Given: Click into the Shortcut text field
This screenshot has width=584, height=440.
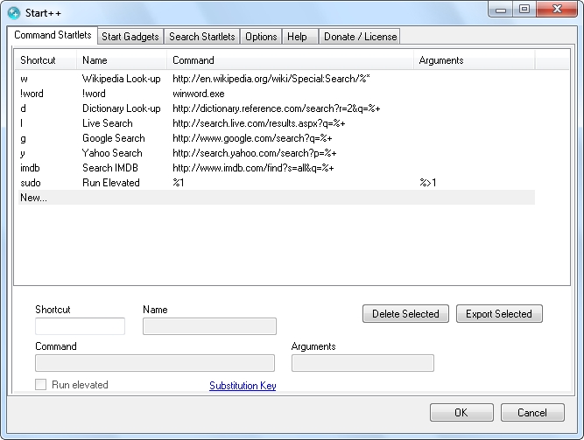Looking at the screenshot, I should 80,326.
